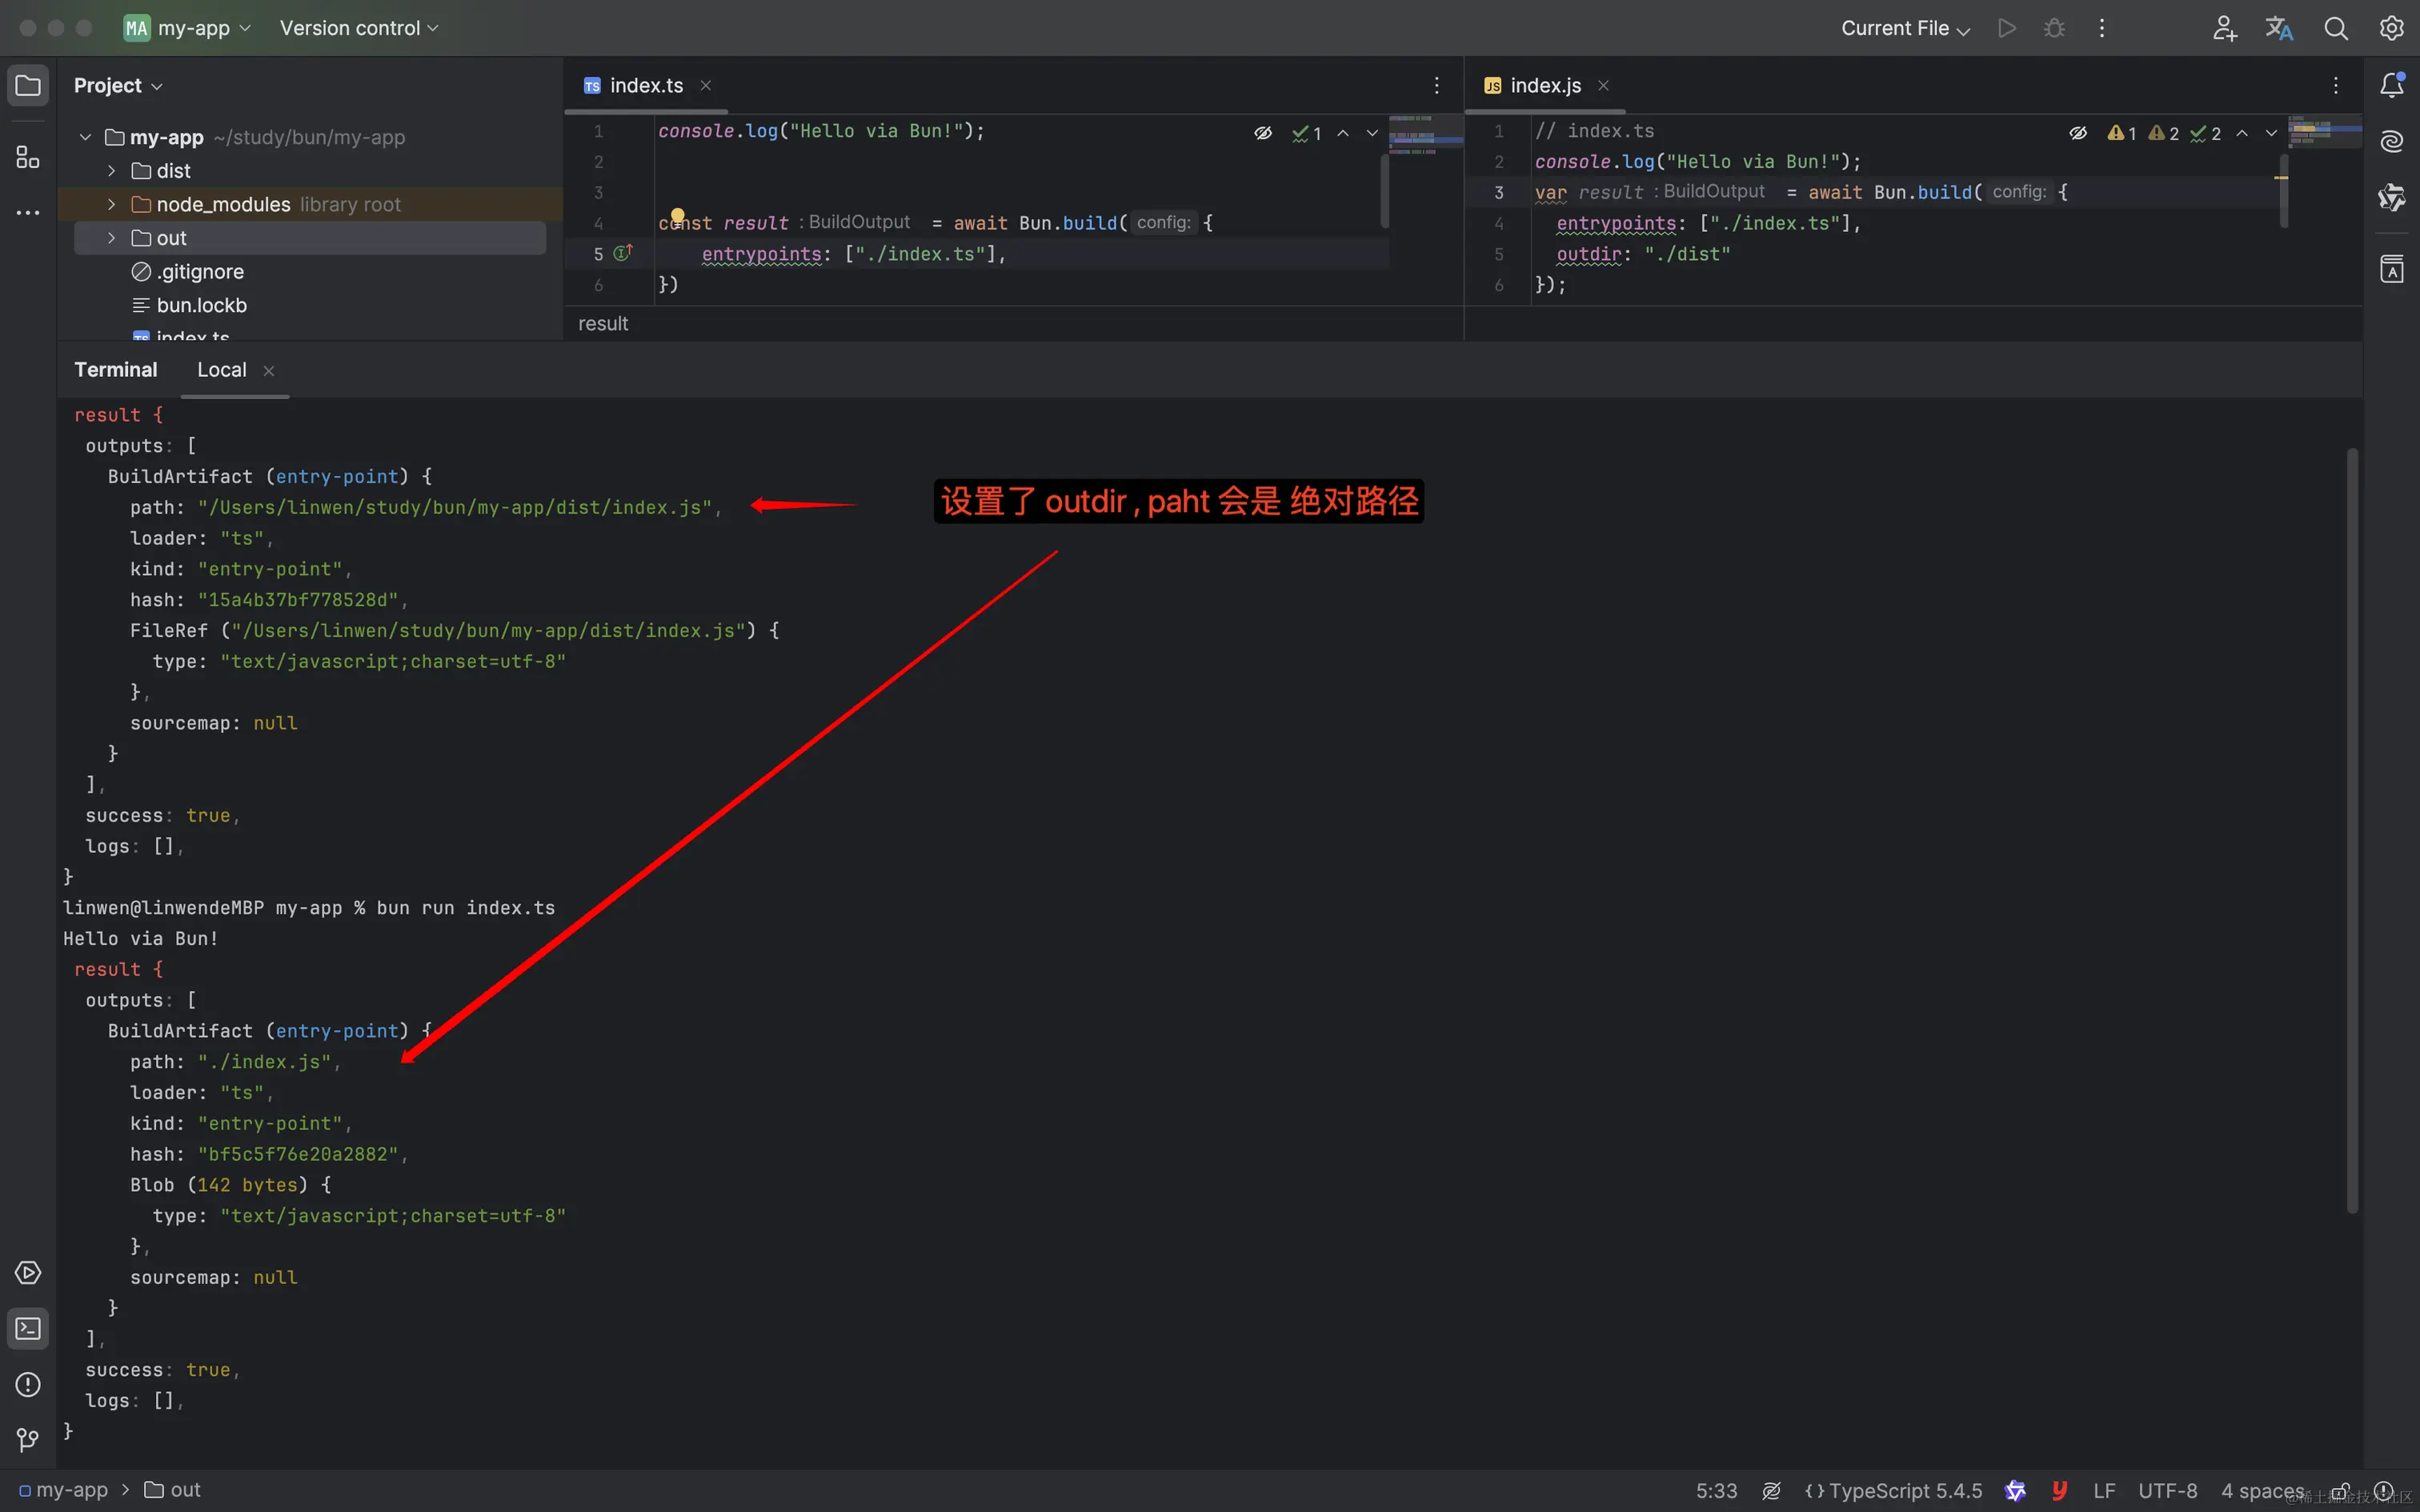Close the Local terminal session

(269, 371)
